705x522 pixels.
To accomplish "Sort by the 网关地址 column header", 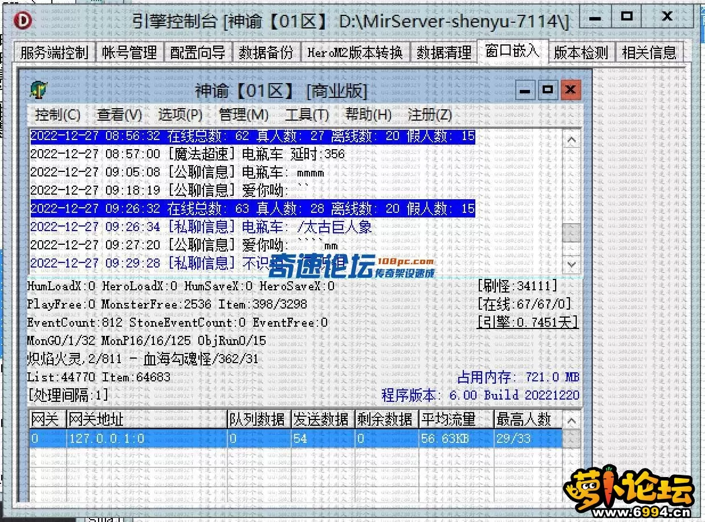I will (146, 420).
